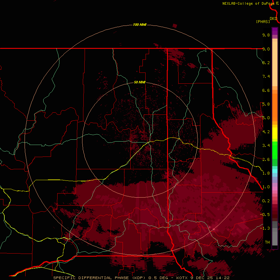
Task: Click the cyan segment of the color bar
Action: coord(275,171)
